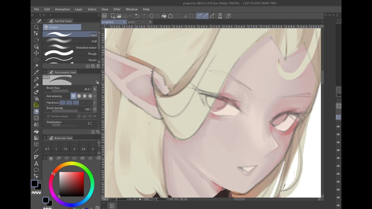Pick a color in the color wheel square

click(71, 184)
